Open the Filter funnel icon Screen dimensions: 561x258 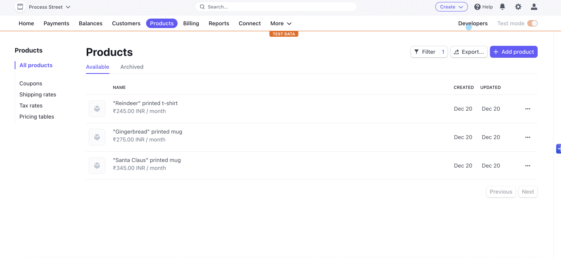(416, 51)
